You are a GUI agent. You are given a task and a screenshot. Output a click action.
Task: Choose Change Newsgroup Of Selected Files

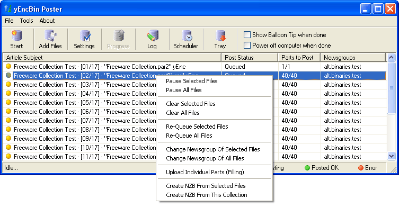pos(214,149)
